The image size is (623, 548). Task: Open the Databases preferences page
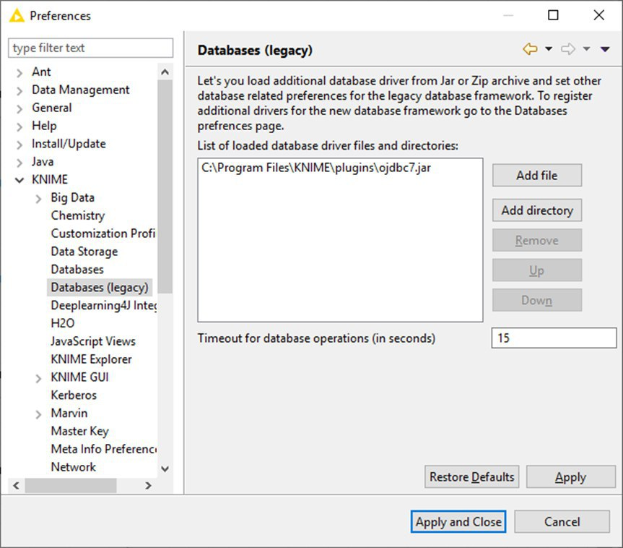tap(77, 270)
